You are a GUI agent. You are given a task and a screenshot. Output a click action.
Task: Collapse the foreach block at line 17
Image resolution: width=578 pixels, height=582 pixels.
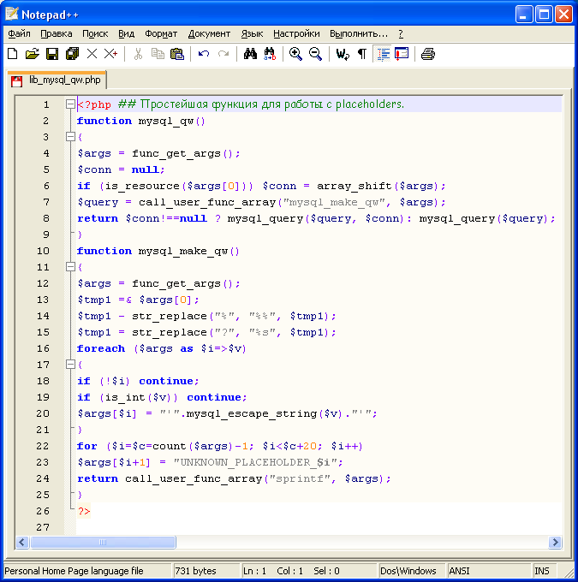click(70, 365)
